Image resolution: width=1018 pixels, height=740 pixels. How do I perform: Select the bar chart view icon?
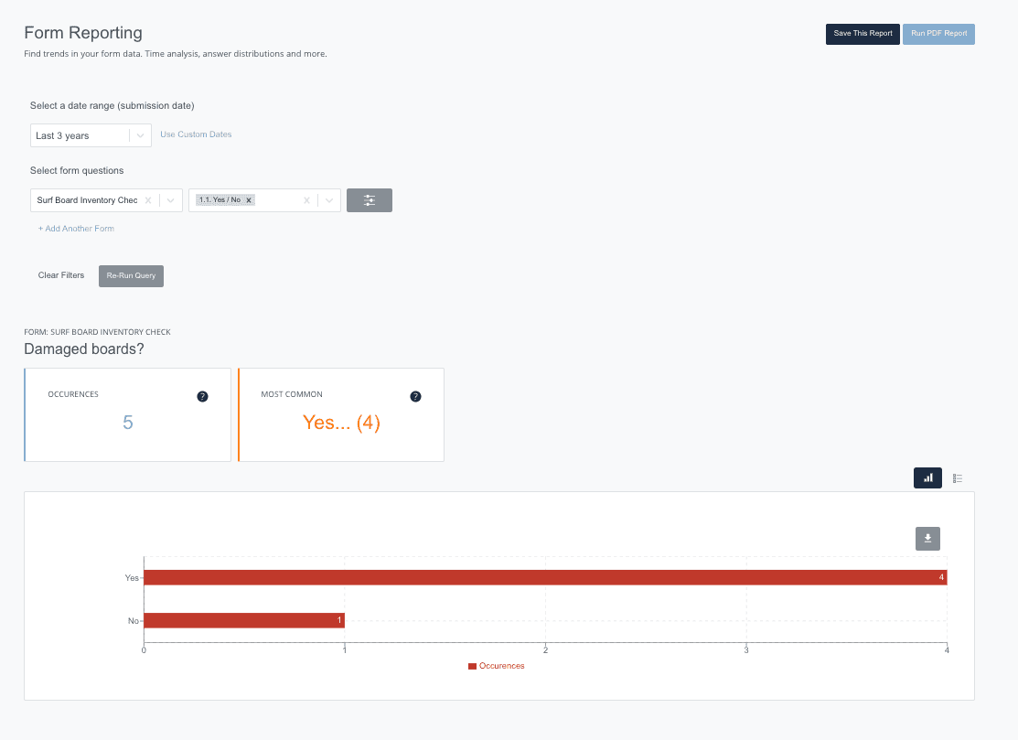point(927,477)
